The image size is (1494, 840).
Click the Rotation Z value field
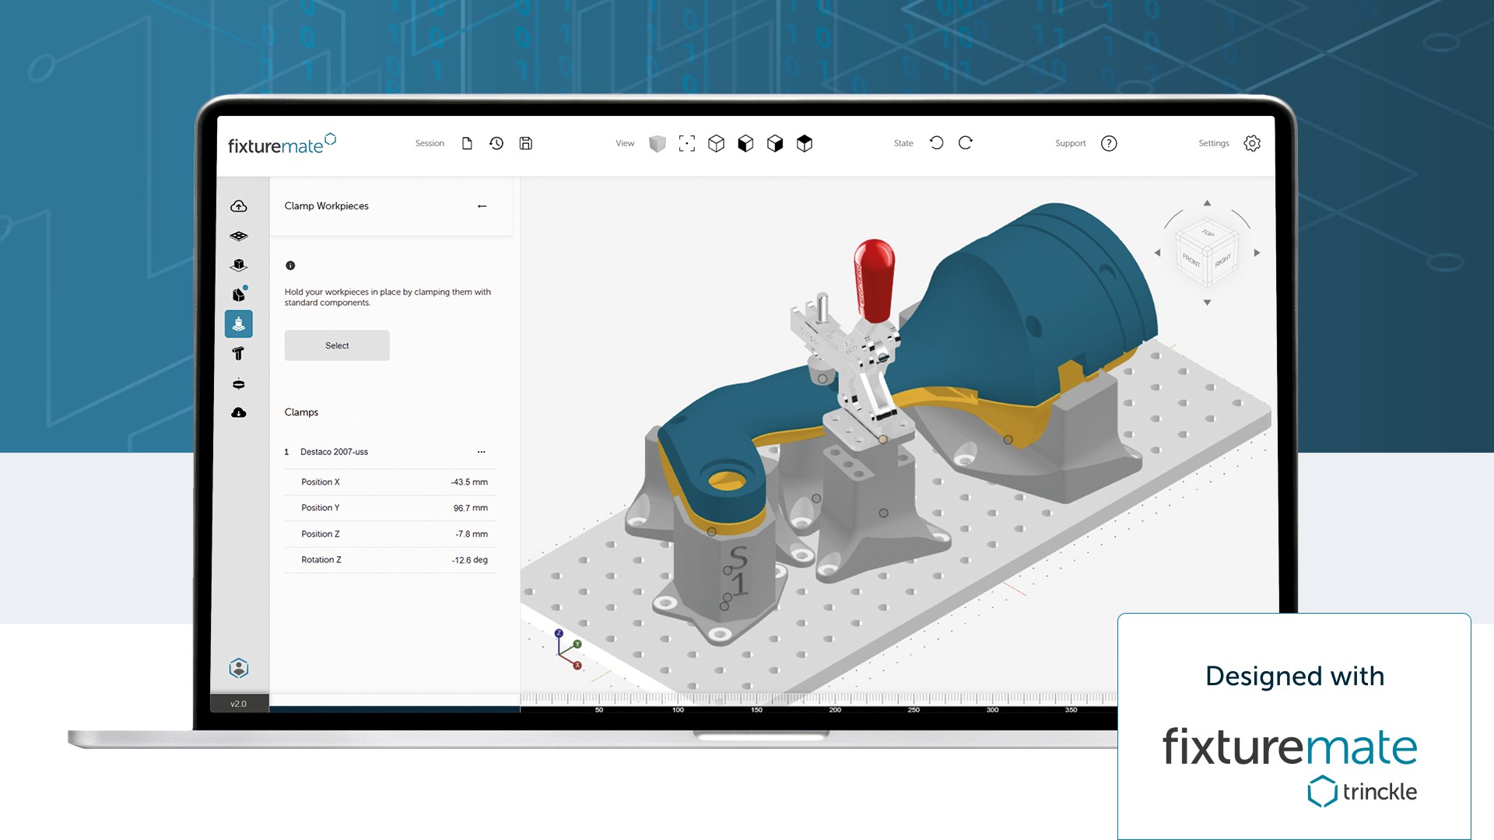(469, 560)
